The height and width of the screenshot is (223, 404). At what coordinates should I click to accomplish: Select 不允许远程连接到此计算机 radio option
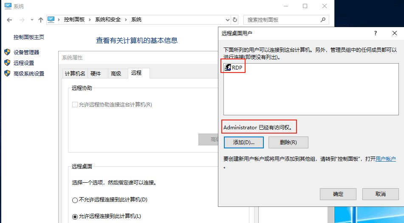click(75, 200)
